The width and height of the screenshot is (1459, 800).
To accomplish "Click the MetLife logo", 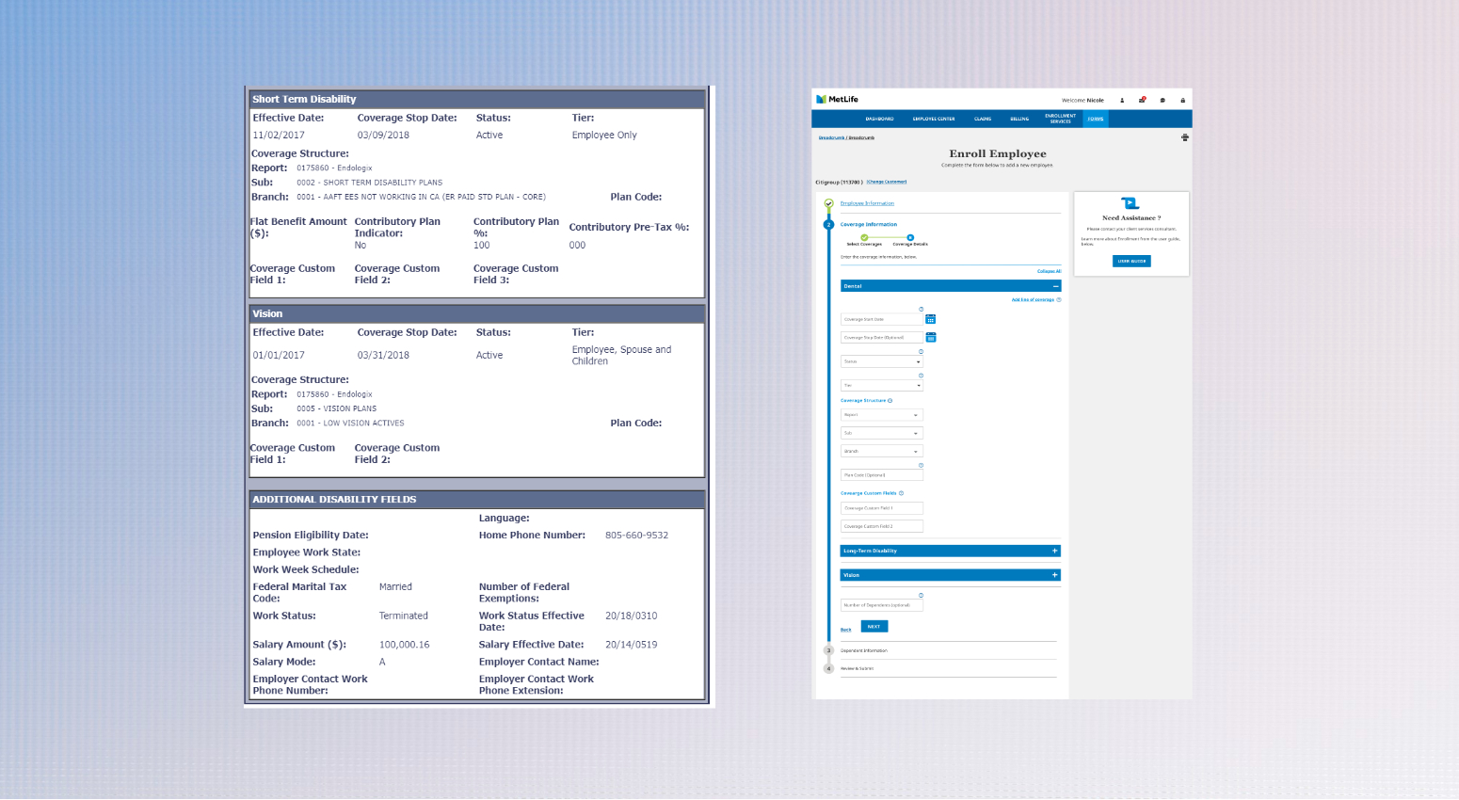I will tap(837, 99).
